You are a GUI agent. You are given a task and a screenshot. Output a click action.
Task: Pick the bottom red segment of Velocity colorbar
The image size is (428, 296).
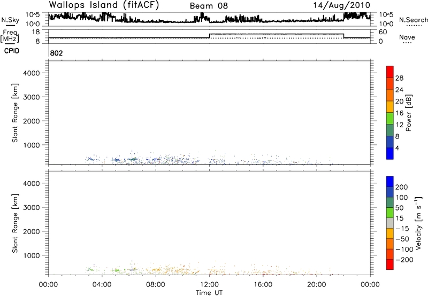(x=390, y=264)
